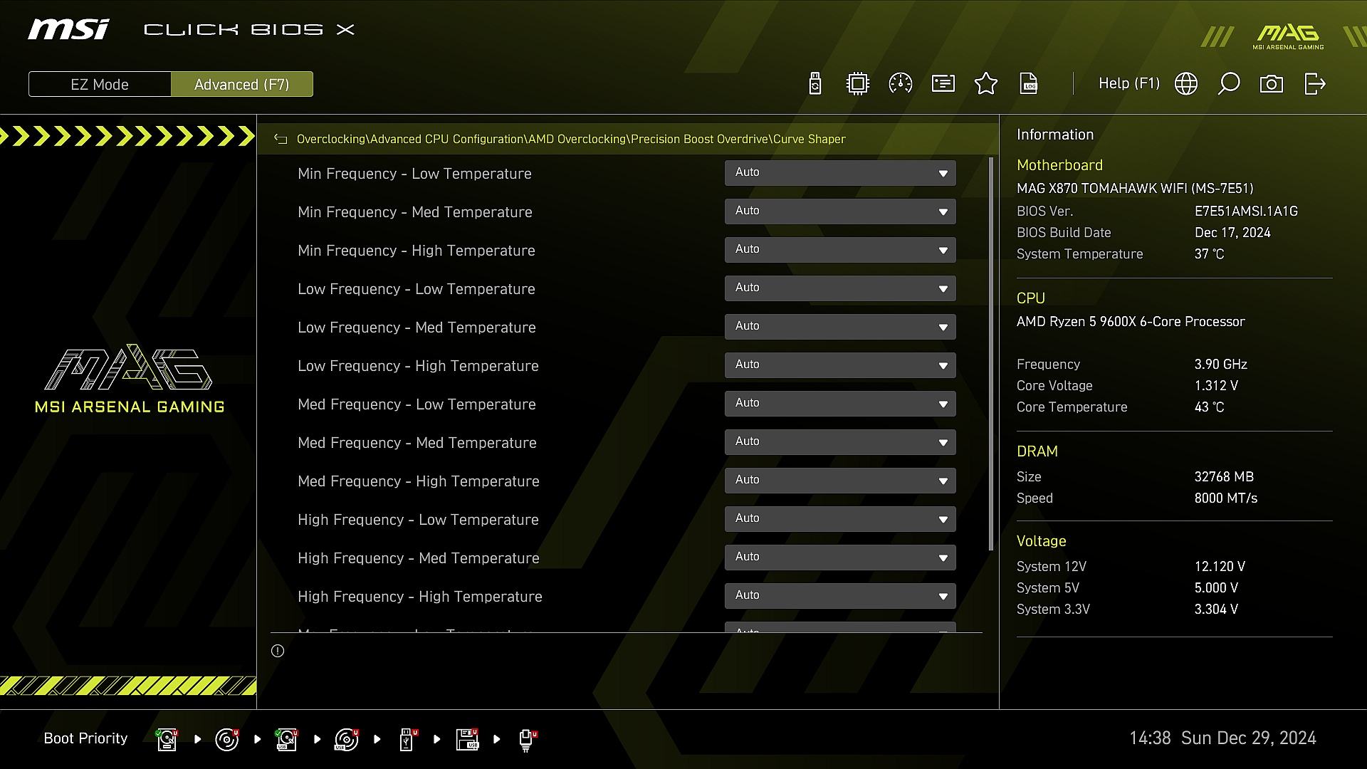This screenshot has height=769, width=1367.
Task: Open the language globe icon
Action: pos(1186,84)
